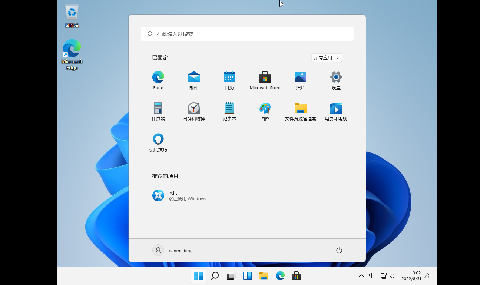Show 所有应用 all apps list
Image resolution: width=480 pixels, height=285 pixels.
click(327, 58)
